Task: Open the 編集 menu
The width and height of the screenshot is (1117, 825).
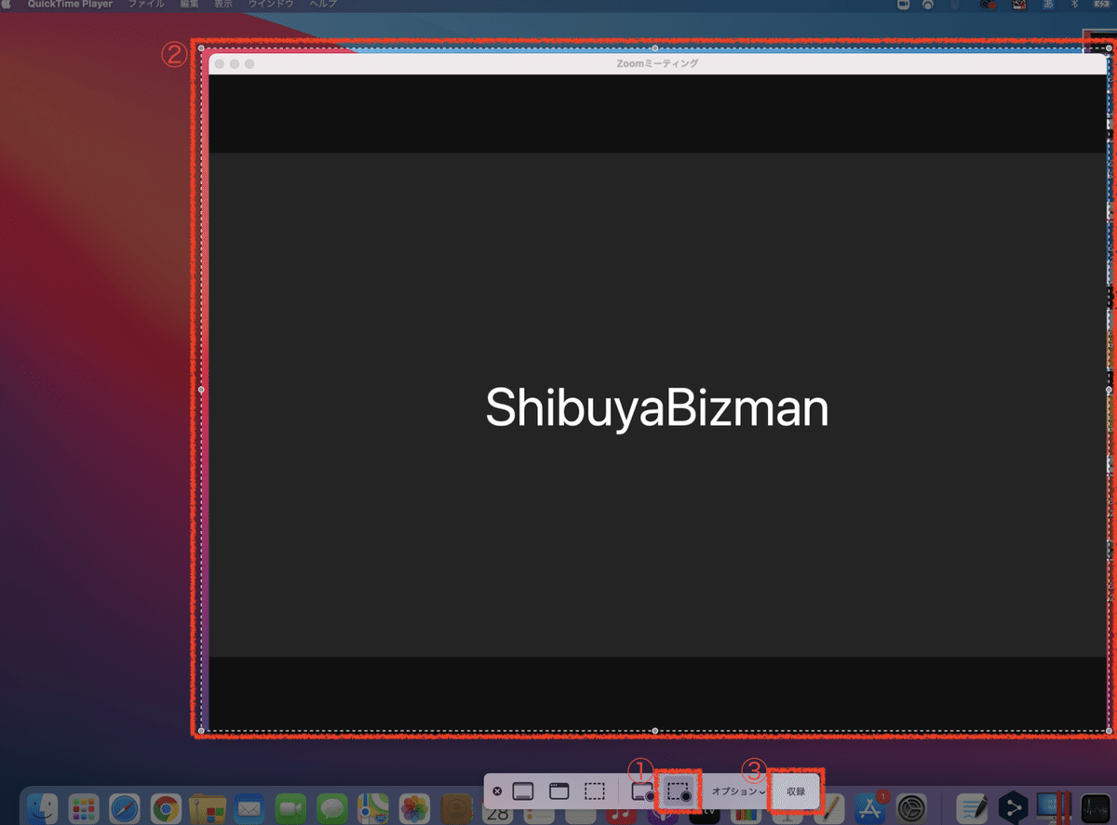Action: [189, 5]
